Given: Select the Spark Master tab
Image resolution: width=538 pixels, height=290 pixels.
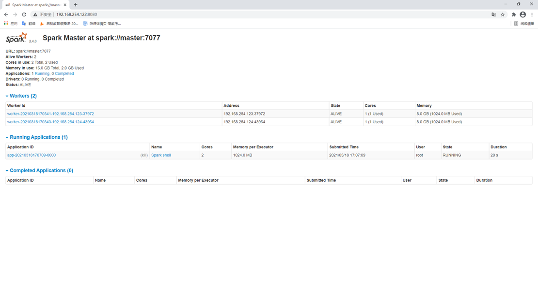Looking at the screenshot, I should pos(35,5).
